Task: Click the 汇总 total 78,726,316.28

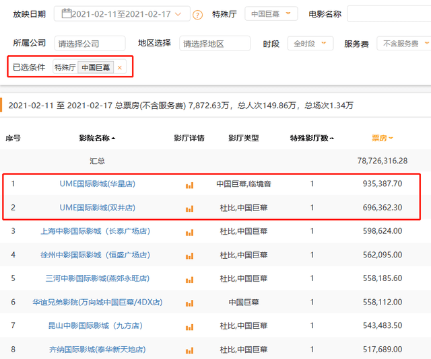Action: (383, 161)
